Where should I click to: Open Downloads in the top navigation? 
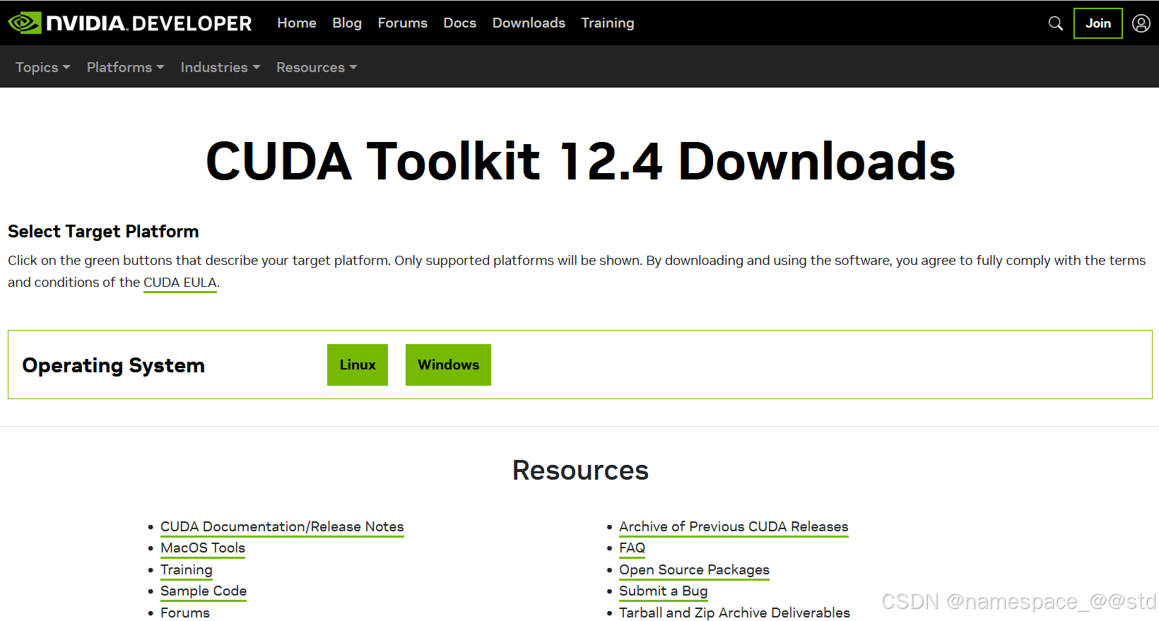529,23
